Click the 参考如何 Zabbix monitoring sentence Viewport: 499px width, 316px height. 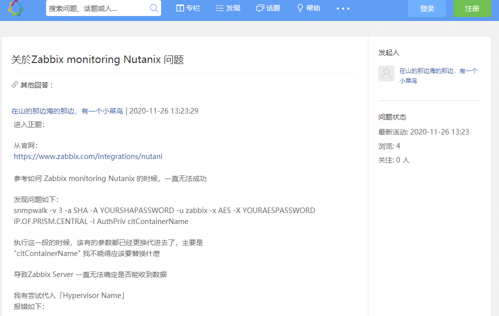(x=110, y=178)
